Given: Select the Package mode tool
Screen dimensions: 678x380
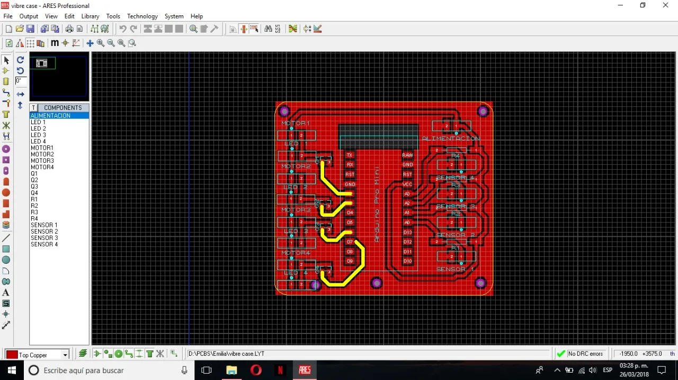Looking at the screenshot, I should click(x=6, y=82).
